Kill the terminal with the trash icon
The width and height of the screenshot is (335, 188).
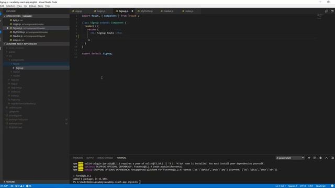pyautogui.click(x=320, y=158)
